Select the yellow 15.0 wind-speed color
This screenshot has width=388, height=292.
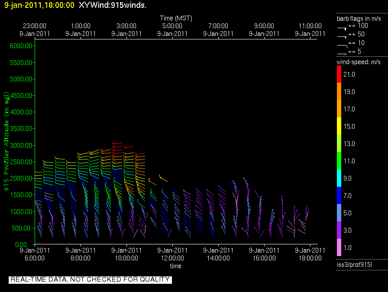pyautogui.click(x=339, y=127)
